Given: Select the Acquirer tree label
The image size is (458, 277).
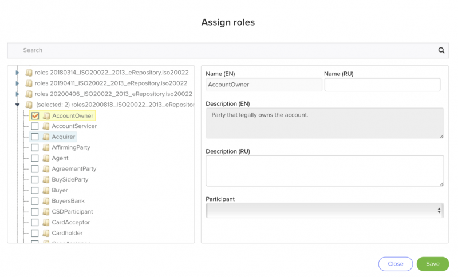Looking at the screenshot, I should (x=64, y=137).
